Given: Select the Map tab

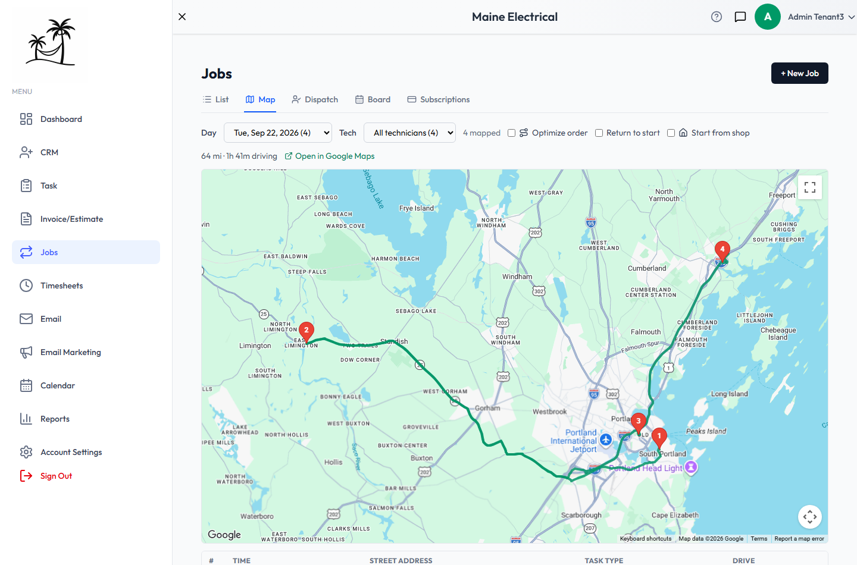Looking at the screenshot, I should coord(261,99).
